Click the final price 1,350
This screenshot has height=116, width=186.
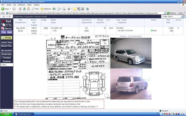[x=171, y=28]
